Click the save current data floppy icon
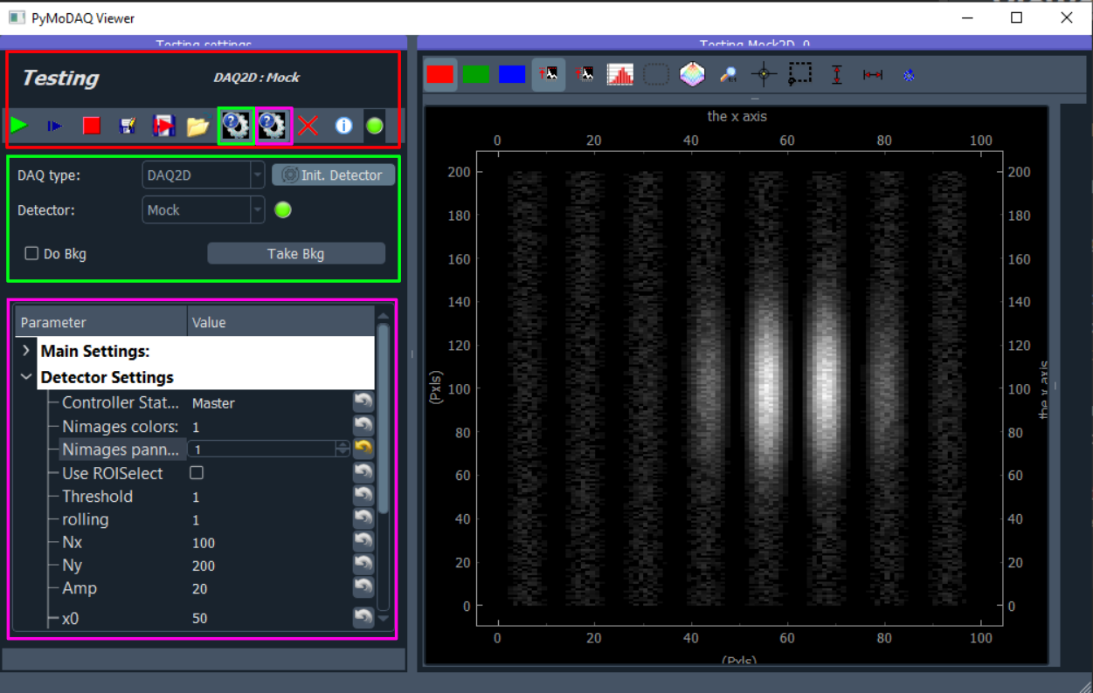The image size is (1093, 693). coord(128,127)
